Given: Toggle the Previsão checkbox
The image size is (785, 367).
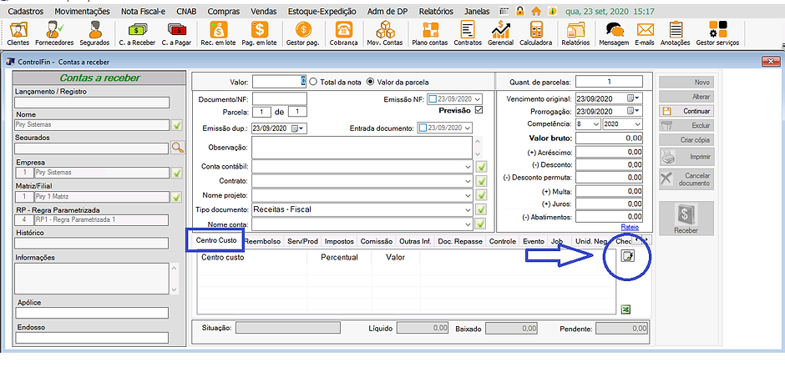Looking at the screenshot, I should pyautogui.click(x=479, y=110).
